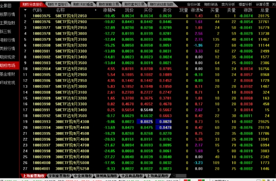Click the 涨幅 value -27.27
The width and height of the screenshot is (276, 181).
[x=109, y=157]
